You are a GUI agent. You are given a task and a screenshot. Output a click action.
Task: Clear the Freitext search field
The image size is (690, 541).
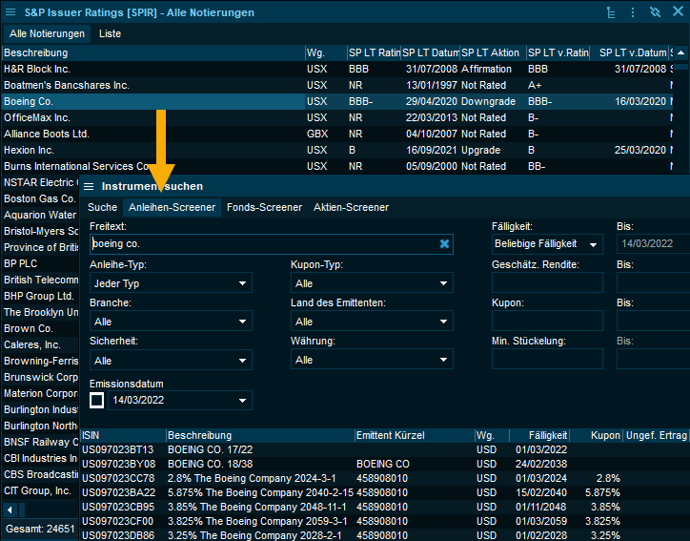pyautogui.click(x=444, y=244)
